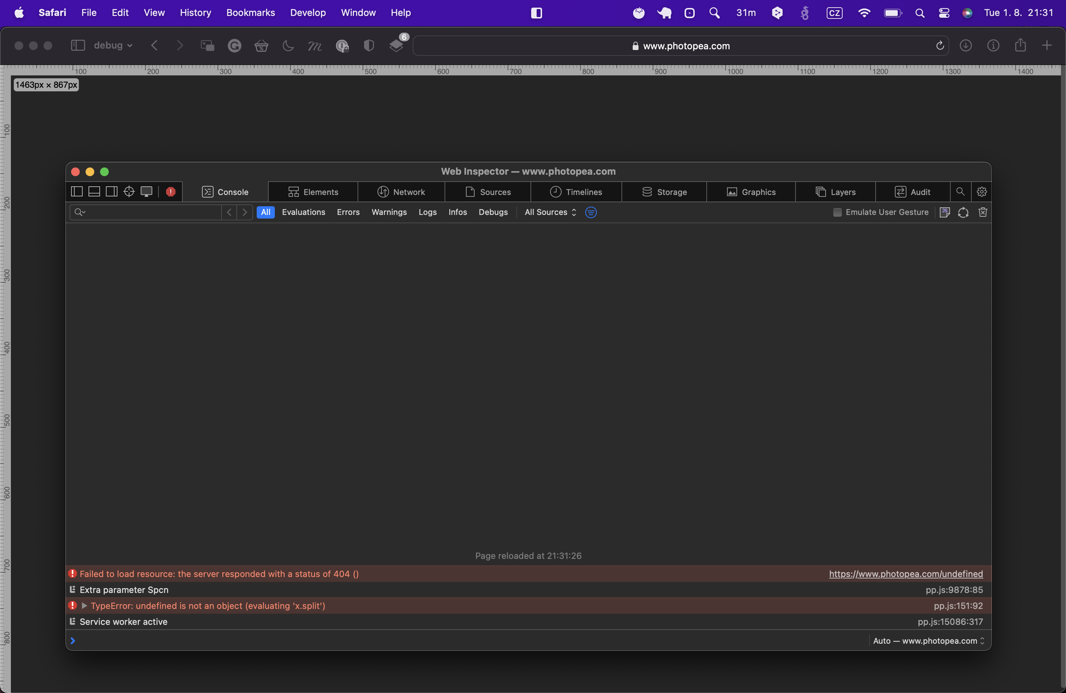Viewport: 1066px width, 693px height.
Task: Open the Develop menu
Action: coord(308,13)
